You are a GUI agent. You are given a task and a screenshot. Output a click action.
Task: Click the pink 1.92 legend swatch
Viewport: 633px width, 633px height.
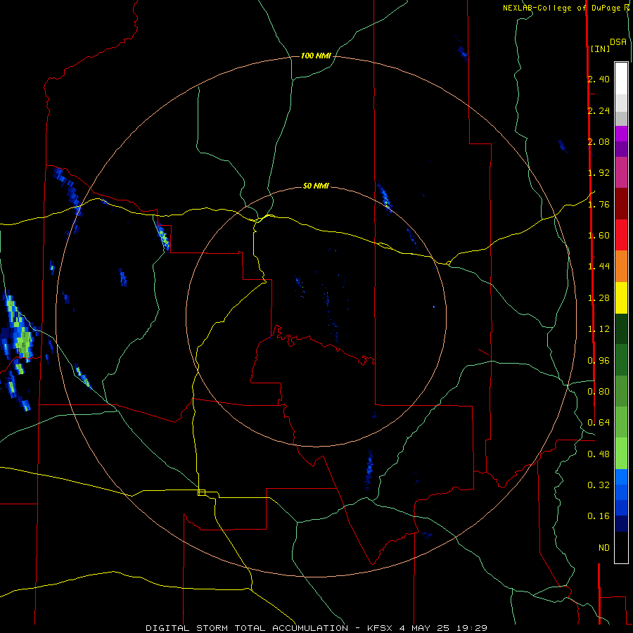pyautogui.click(x=621, y=172)
